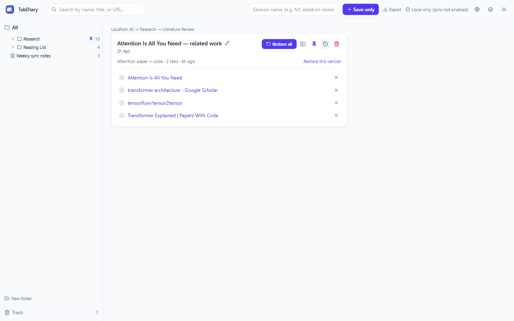514x321 pixels.
Task: Expand the Reading List folder chevron
Action: (13, 47)
